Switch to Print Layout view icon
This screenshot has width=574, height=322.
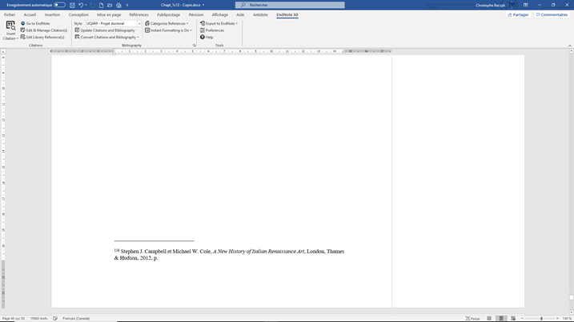(501, 318)
